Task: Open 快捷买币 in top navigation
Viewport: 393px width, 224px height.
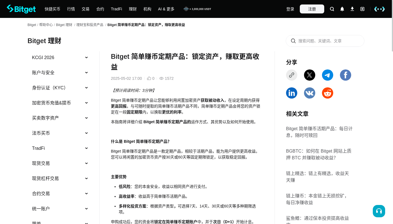Action: point(52,9)
